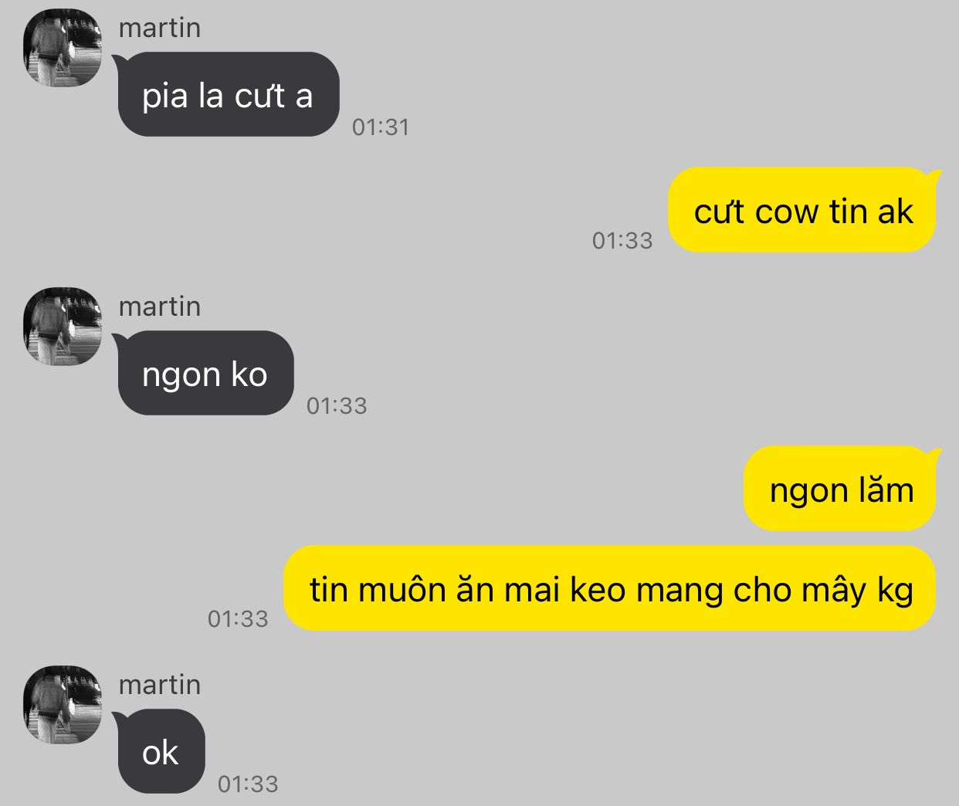
Task: Click the 01:33 timestamp next to 'ngon ko'
Action: pyautogui.click(x=337, y=406)
